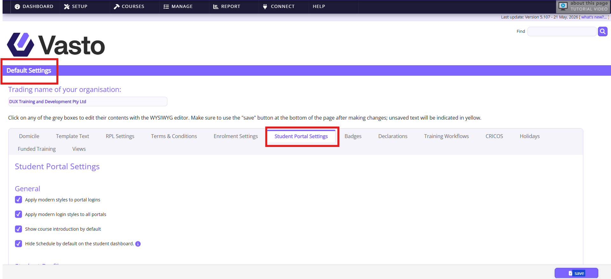Viewport: 611px width, 279px height.
Task: Open the RPL Settings tab
Action: coord(120,136)
